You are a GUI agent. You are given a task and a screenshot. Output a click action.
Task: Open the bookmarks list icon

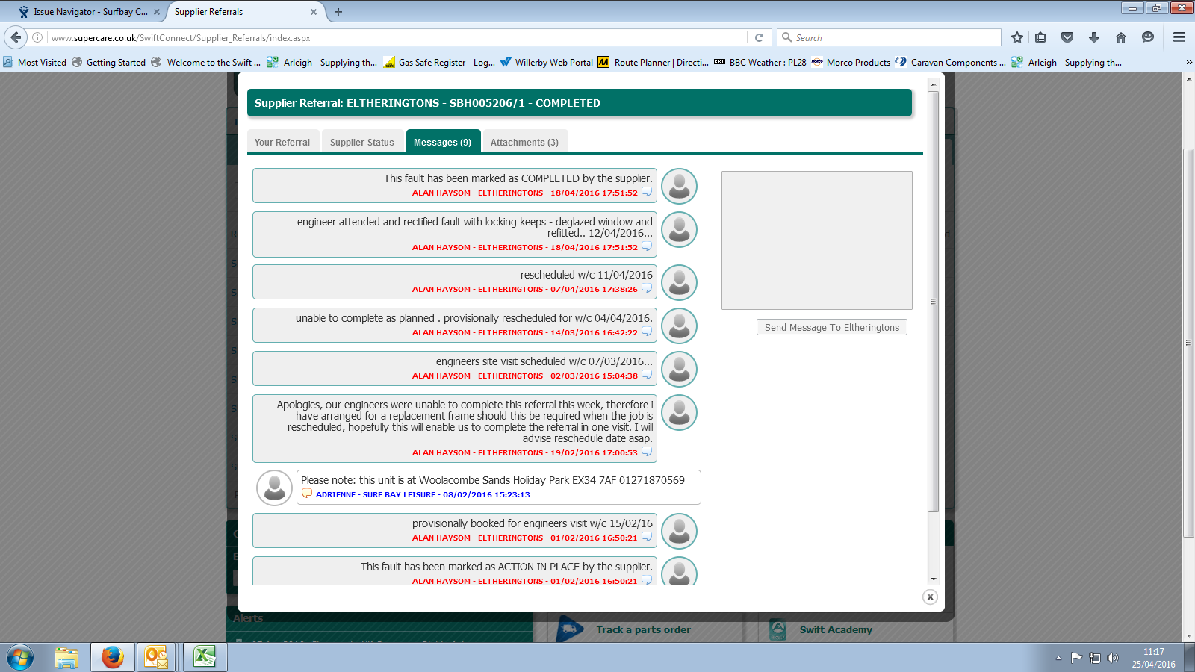point(1040,37)
